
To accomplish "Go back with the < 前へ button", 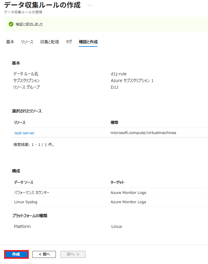I will coord(44,254).
